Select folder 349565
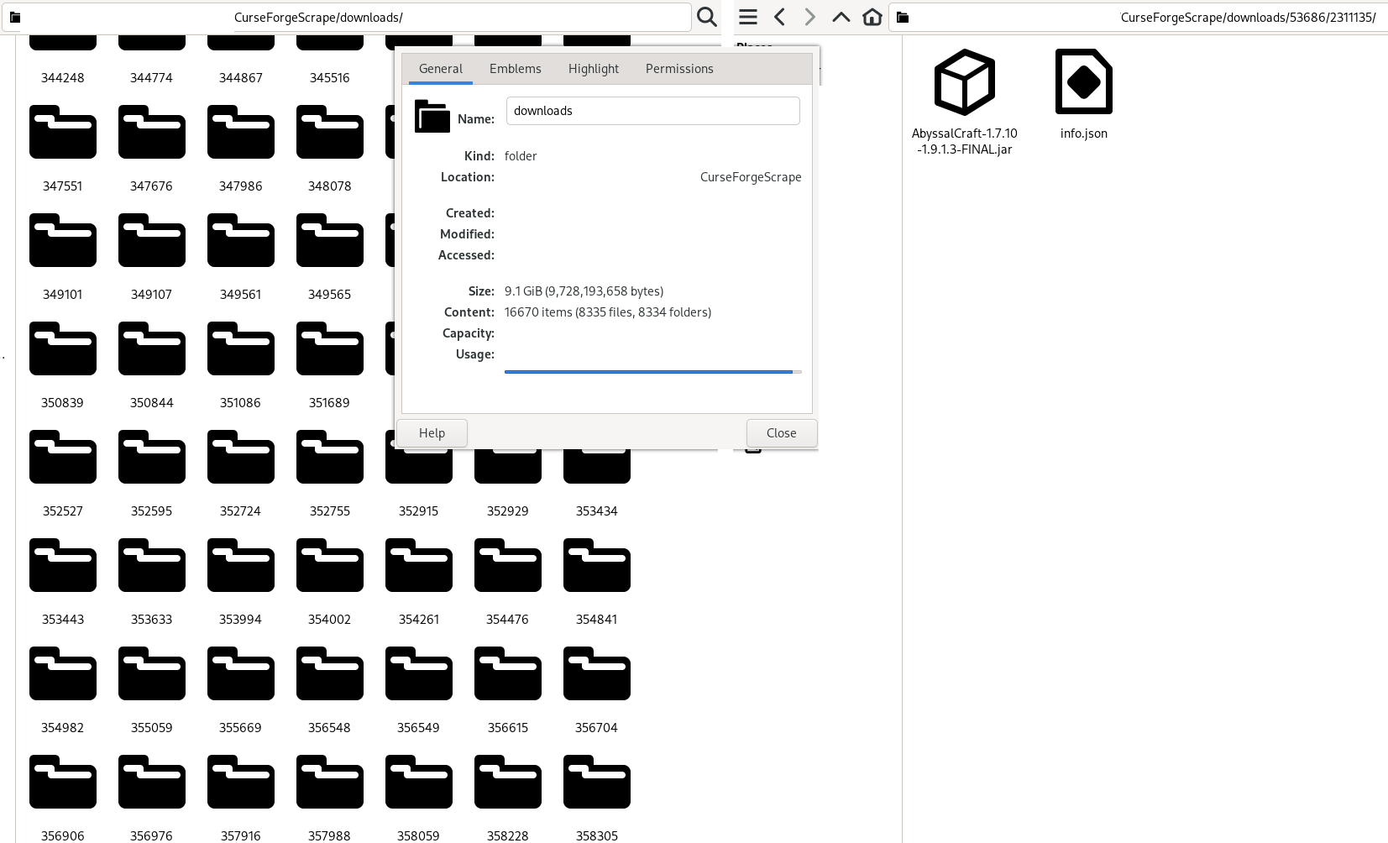Viewport: 1388px width, 843px height. tap(330, 240)
